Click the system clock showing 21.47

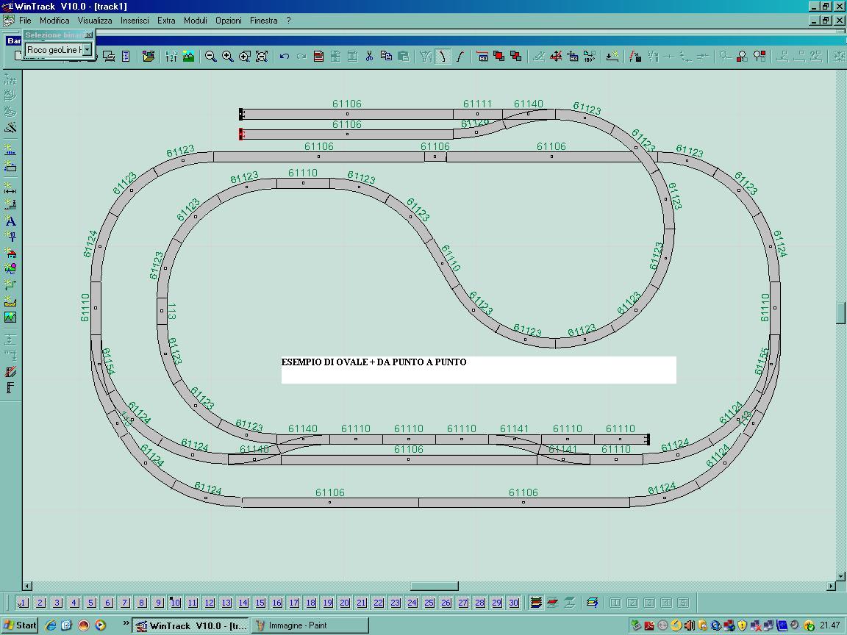coord(829,625)
